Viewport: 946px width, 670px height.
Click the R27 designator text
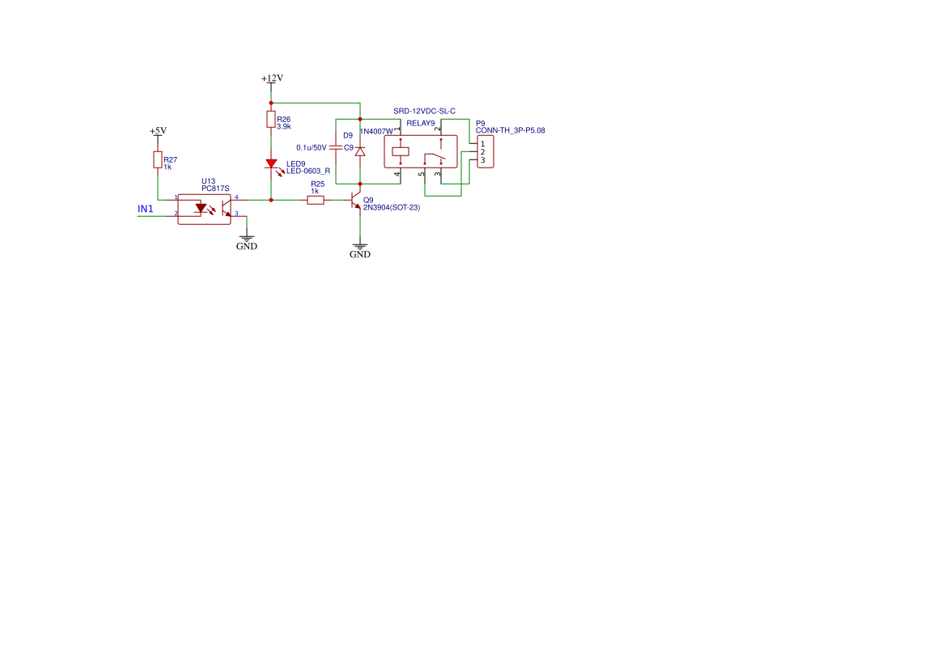pos(170,159)
